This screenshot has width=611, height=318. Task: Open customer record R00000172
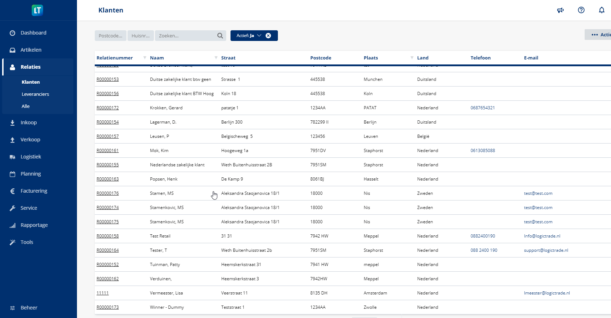[x=108, y=108]
